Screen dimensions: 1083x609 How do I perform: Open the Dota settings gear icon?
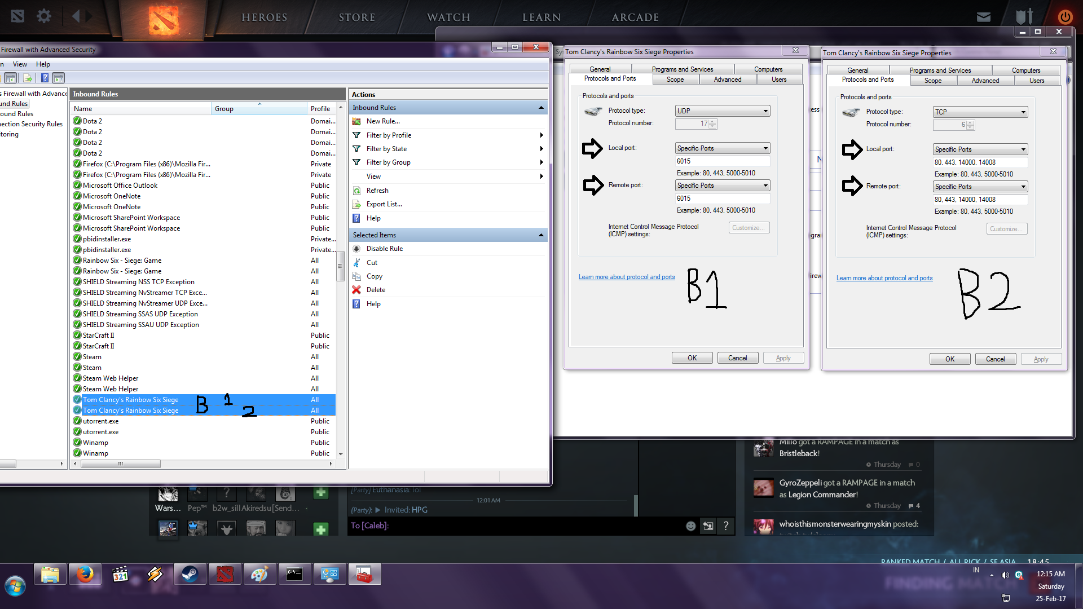point(43,16)
